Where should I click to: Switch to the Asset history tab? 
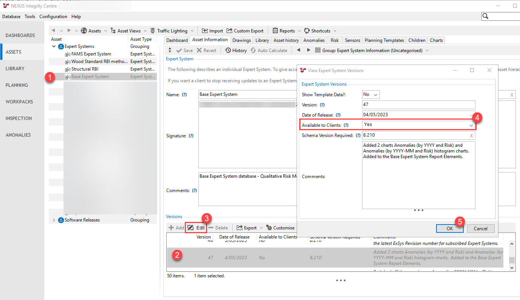286,40
